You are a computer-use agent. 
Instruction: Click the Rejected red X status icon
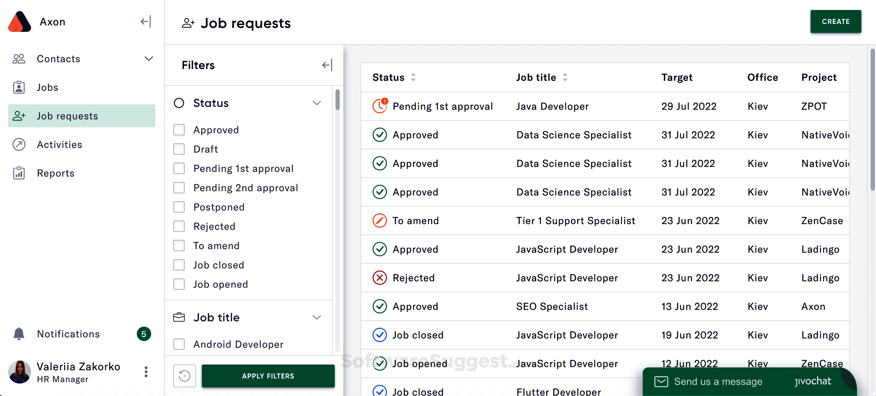click(380, 278)
